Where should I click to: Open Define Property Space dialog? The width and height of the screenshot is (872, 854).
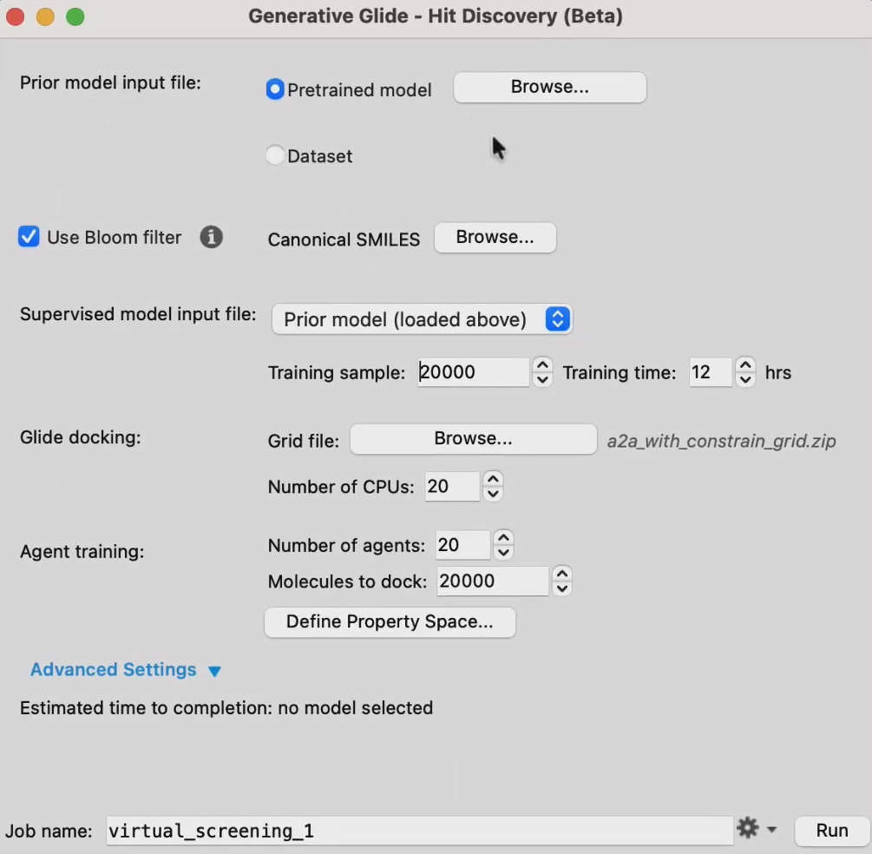coord(390,622)
